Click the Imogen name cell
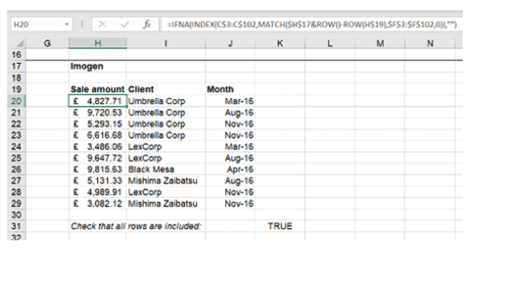The image size is (505, 284). click(x=87, y=66)
